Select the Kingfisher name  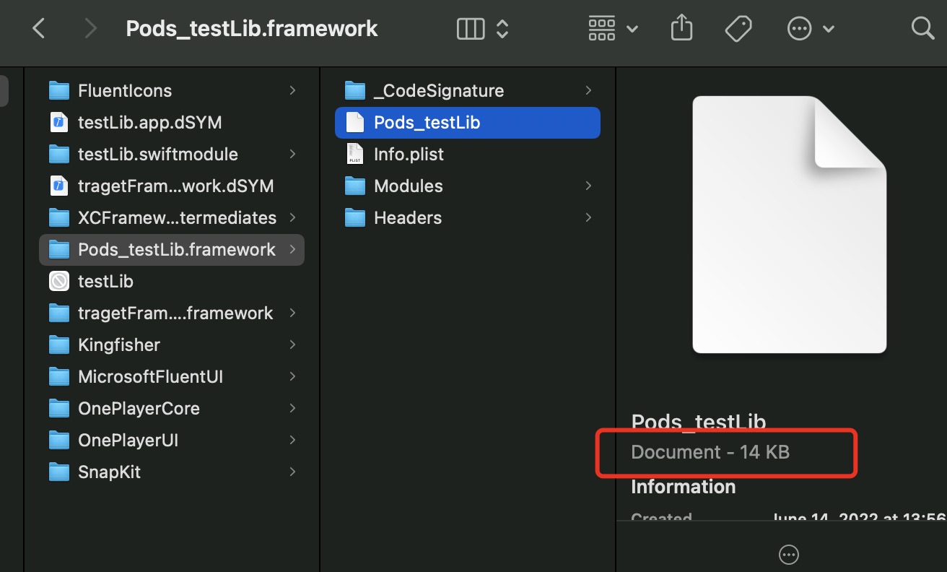119,345
